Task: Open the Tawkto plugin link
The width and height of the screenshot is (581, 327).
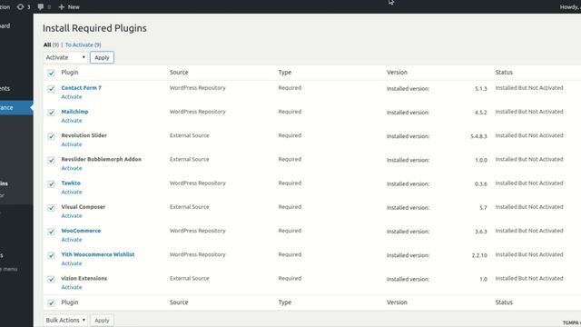Action: pos(71,183)
